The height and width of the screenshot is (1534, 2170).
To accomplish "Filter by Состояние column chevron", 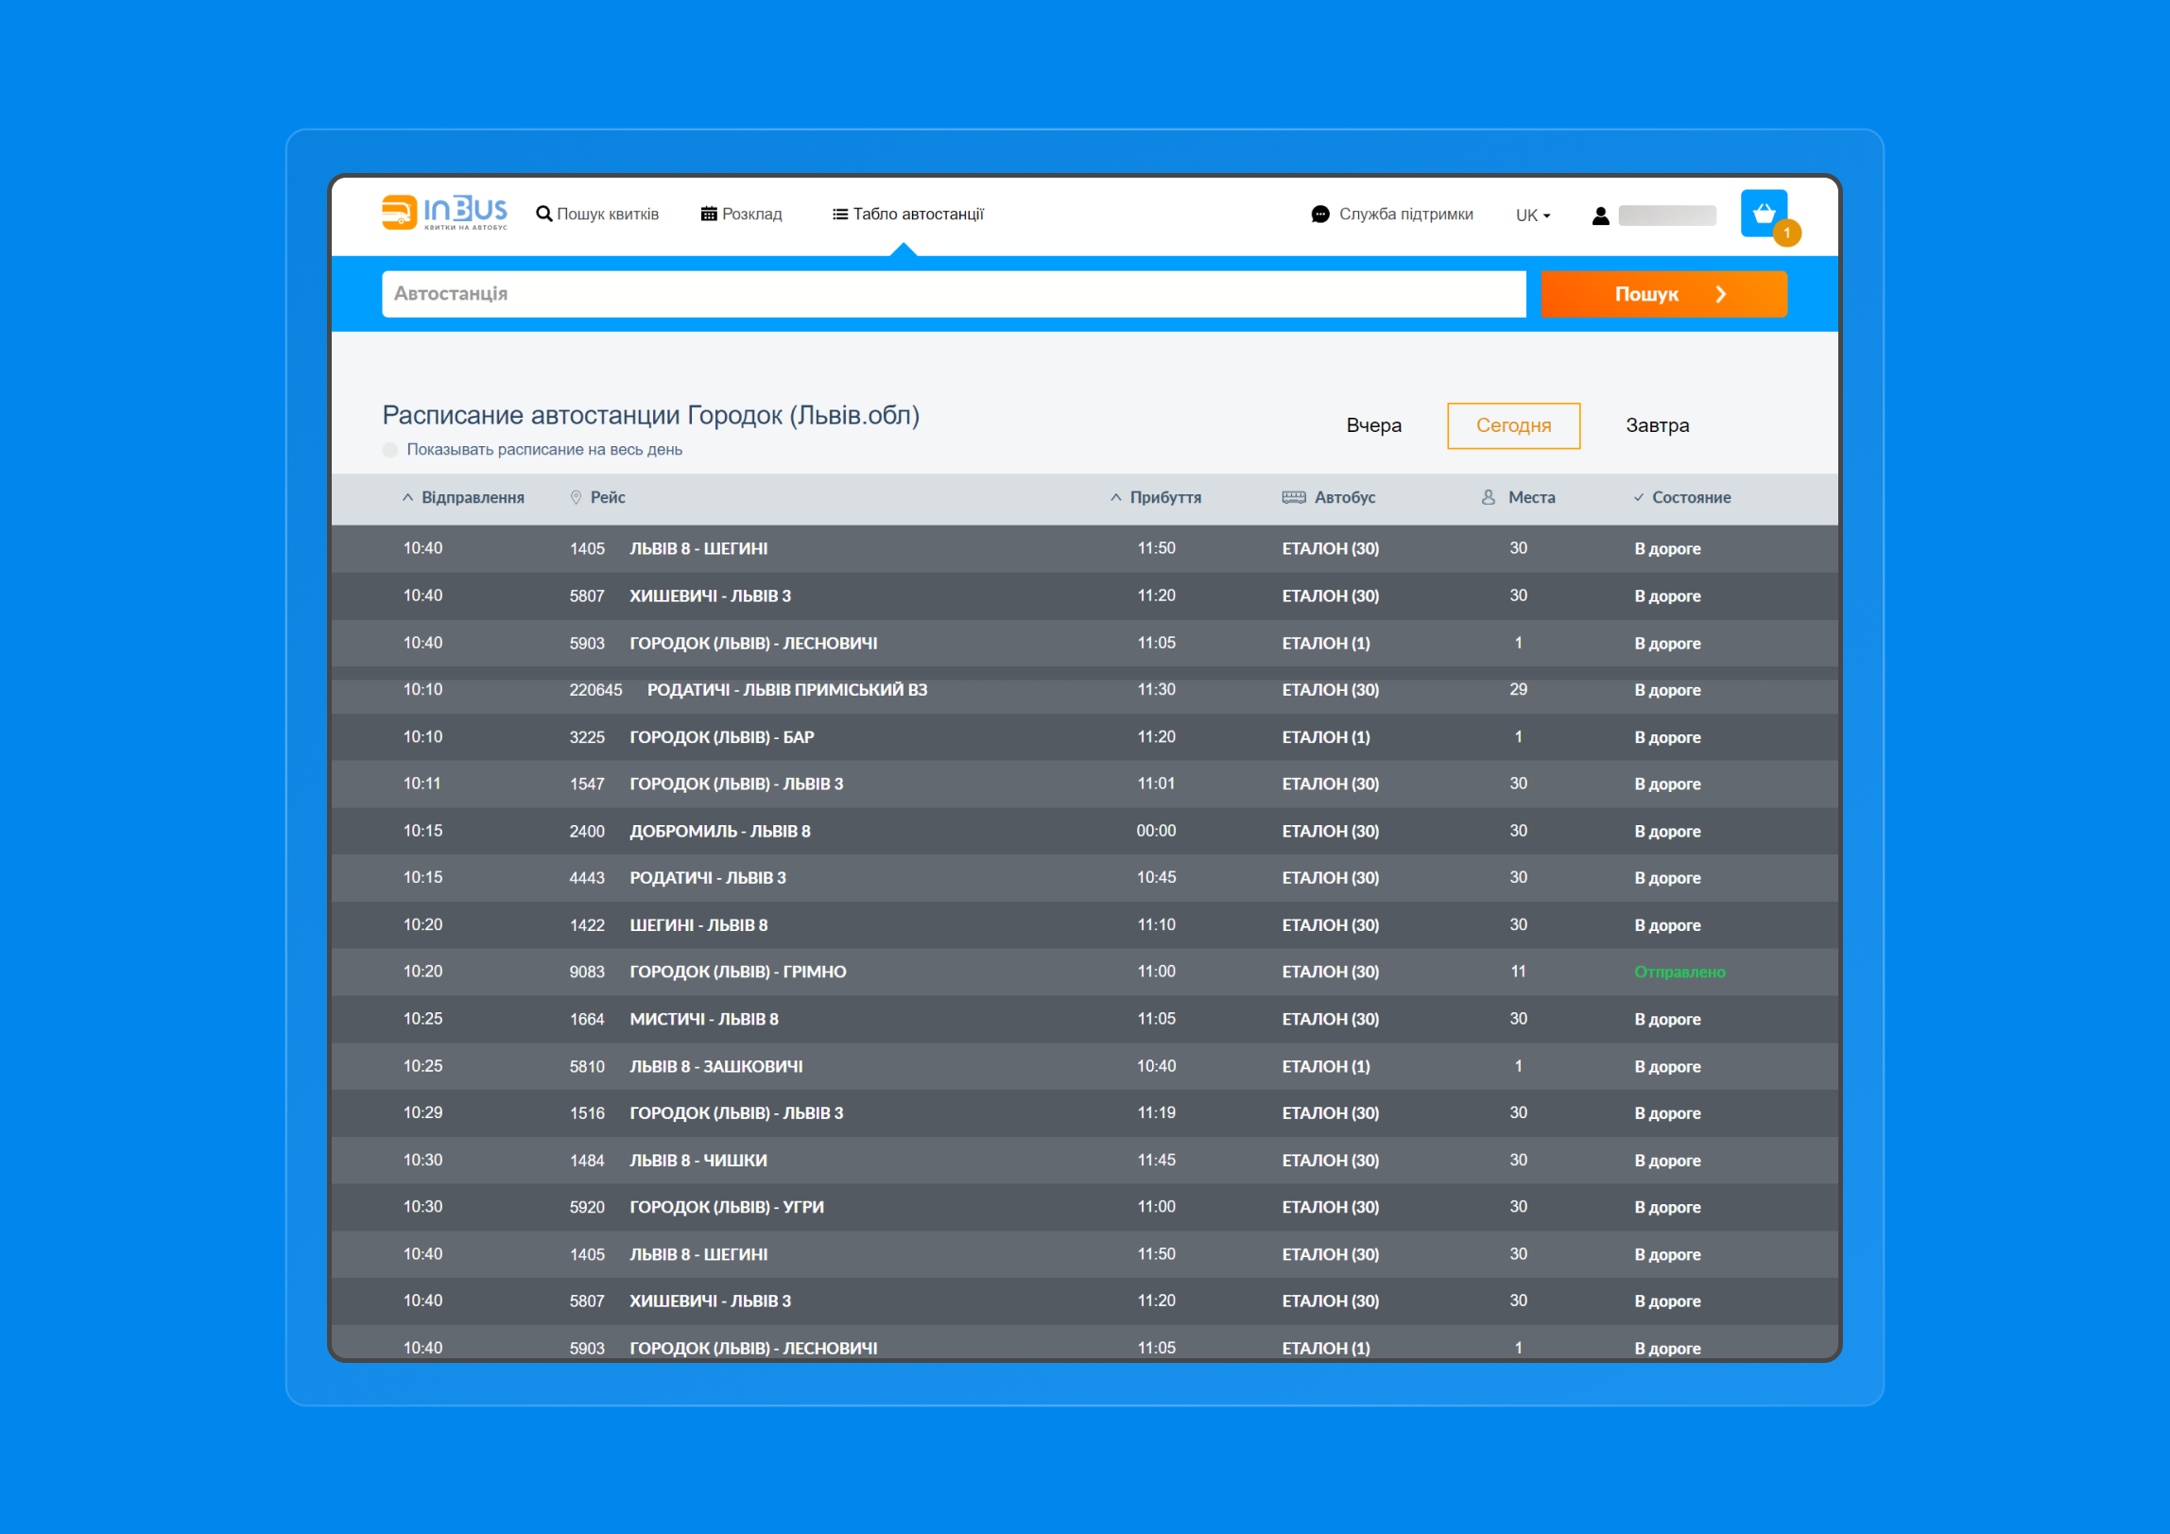I will (1639, 497).
